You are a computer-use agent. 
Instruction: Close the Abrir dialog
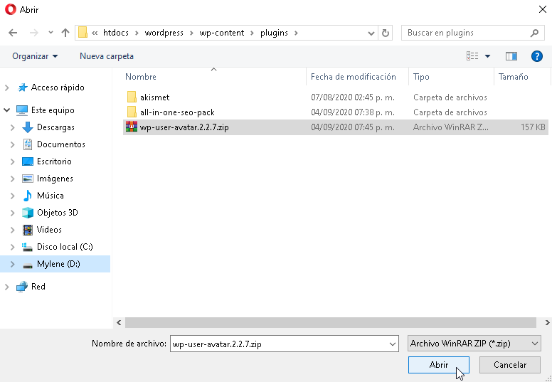tap(543, 9)
